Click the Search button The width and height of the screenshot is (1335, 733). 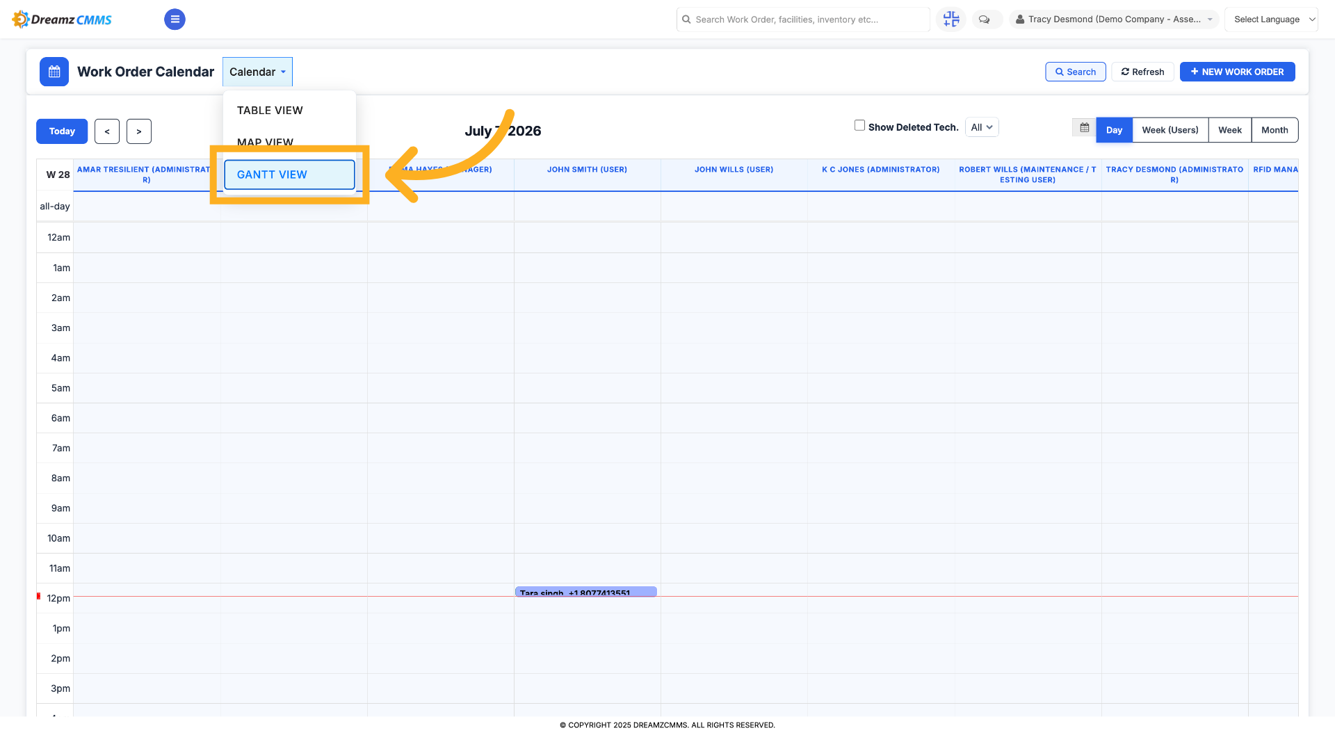(1075, 72)
